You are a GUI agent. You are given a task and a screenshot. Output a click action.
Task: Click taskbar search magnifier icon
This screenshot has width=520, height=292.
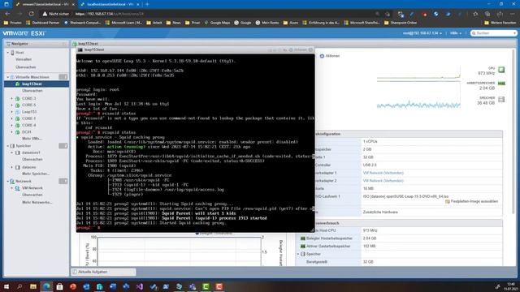tap(19, 286)
